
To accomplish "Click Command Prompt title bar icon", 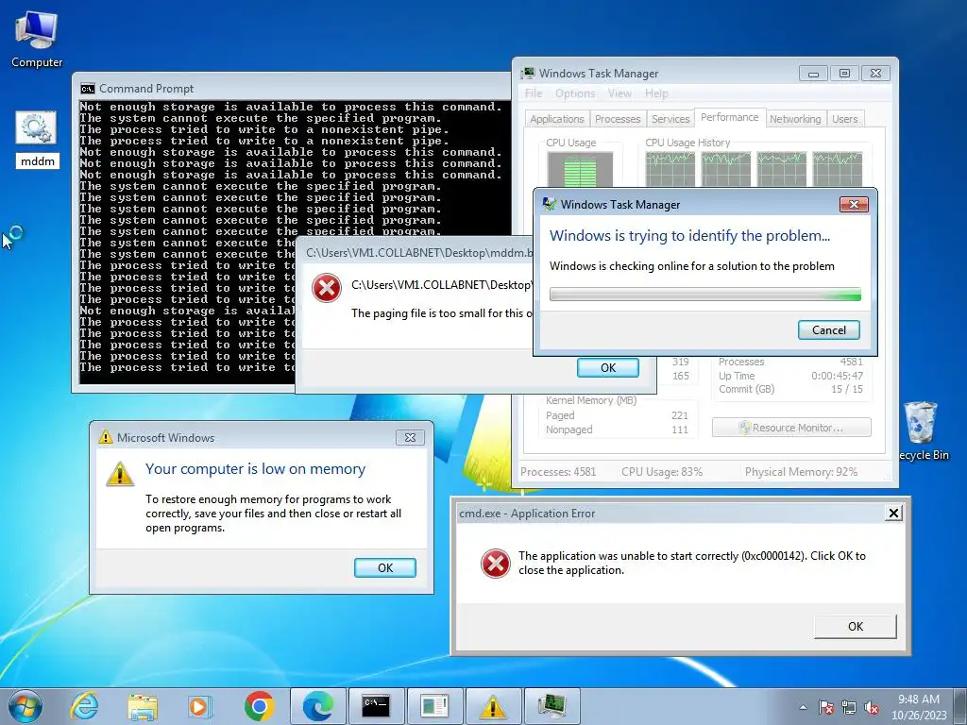I will (x=88, y=89).
